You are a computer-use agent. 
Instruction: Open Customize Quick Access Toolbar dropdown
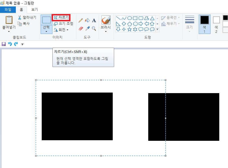(x=22, y=44)
